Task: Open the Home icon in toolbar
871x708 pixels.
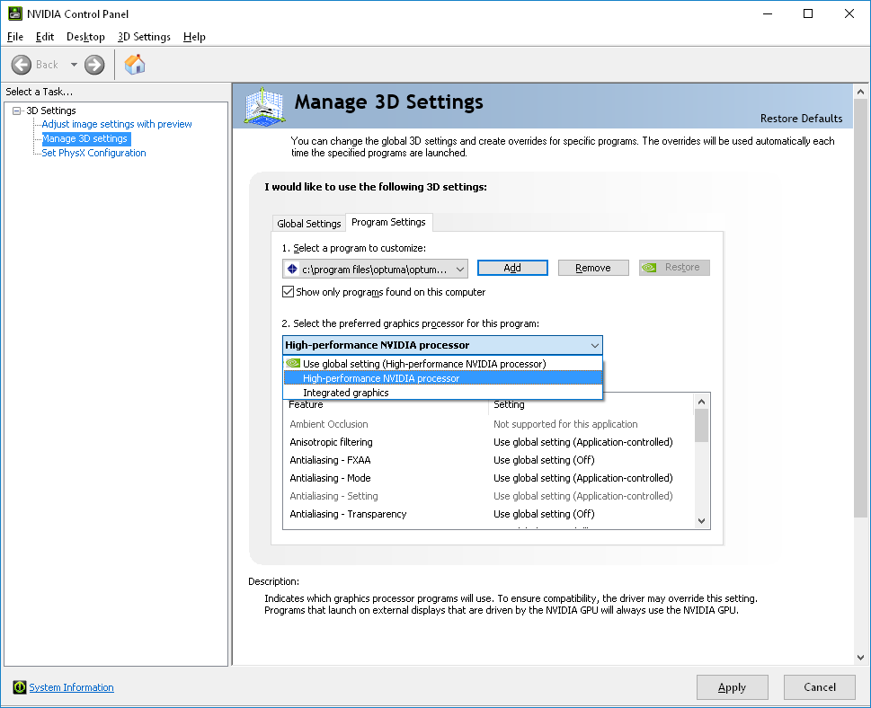Action: point(135,65)
